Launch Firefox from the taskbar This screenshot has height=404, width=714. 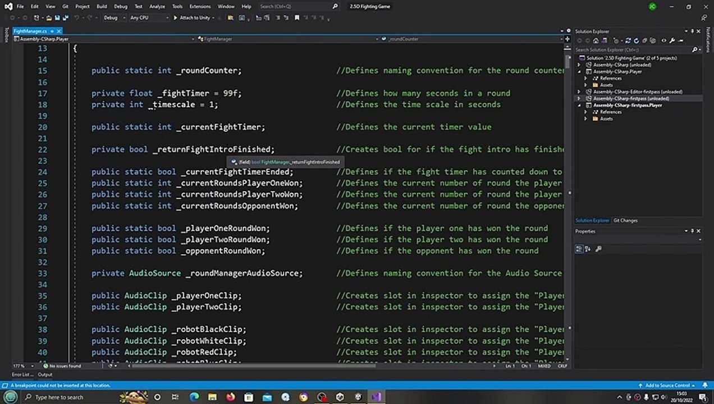[x=231, y=397]
